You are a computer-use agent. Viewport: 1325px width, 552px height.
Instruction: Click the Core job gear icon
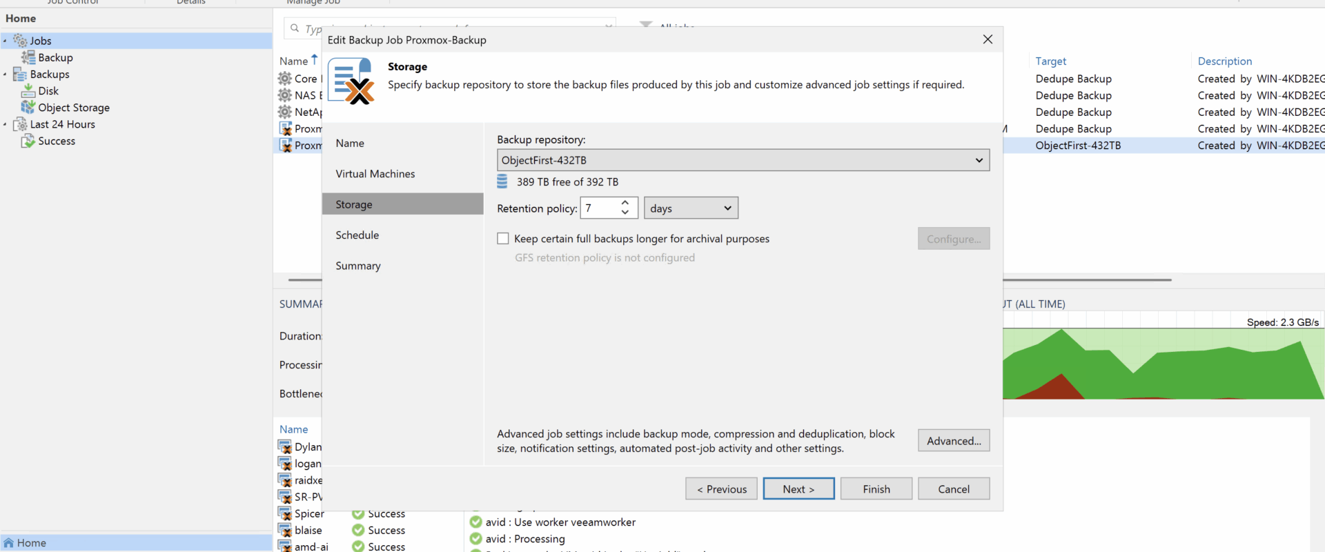(x=285, y=79)
